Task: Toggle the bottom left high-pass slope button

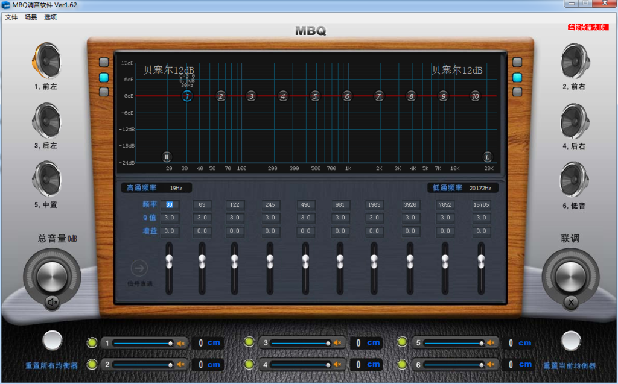Action: (104, 92)
